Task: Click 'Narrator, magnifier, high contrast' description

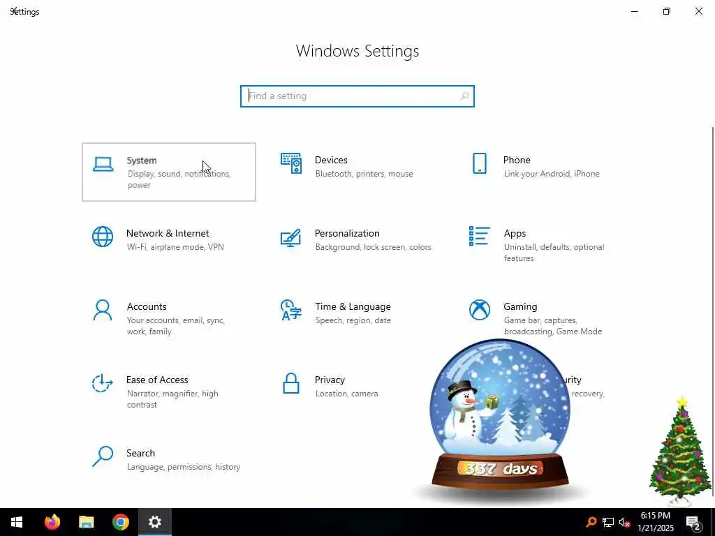Action: tap(172, 399)
